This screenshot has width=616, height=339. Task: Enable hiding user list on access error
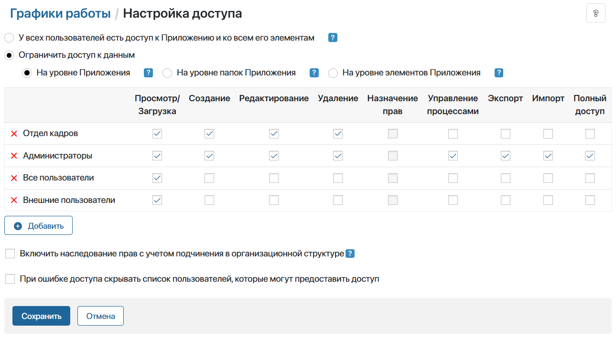tap(10, 279)
